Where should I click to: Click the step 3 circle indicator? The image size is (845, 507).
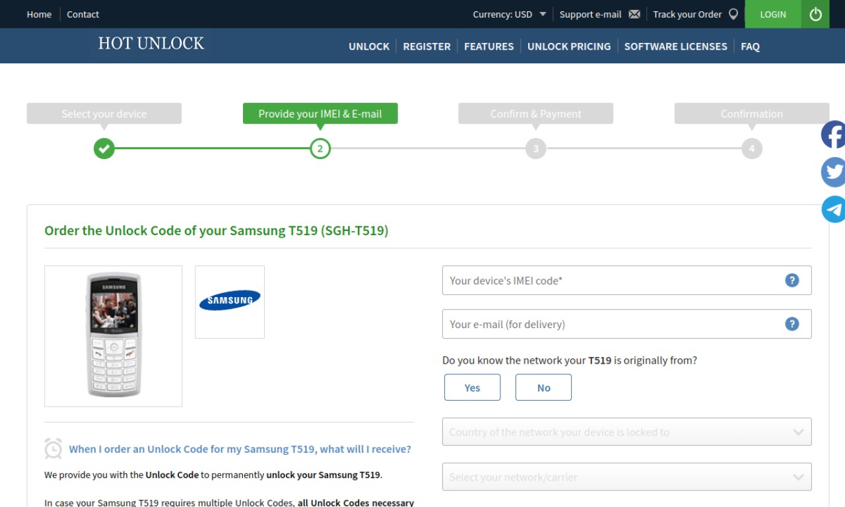536,149
